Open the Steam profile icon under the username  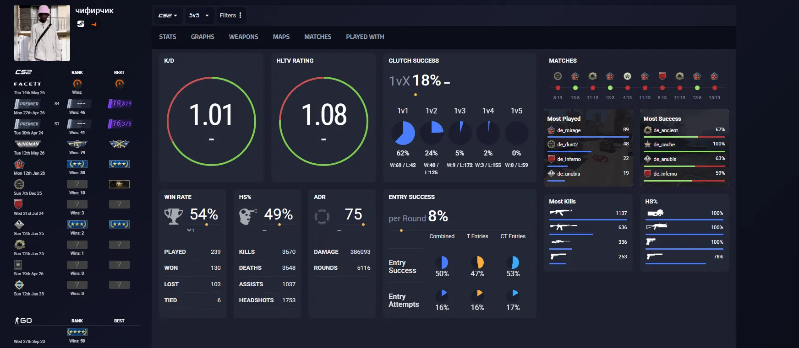coord(81,24)
